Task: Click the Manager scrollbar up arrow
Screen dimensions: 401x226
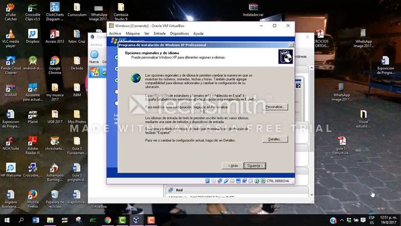Action: pos(311,68)
